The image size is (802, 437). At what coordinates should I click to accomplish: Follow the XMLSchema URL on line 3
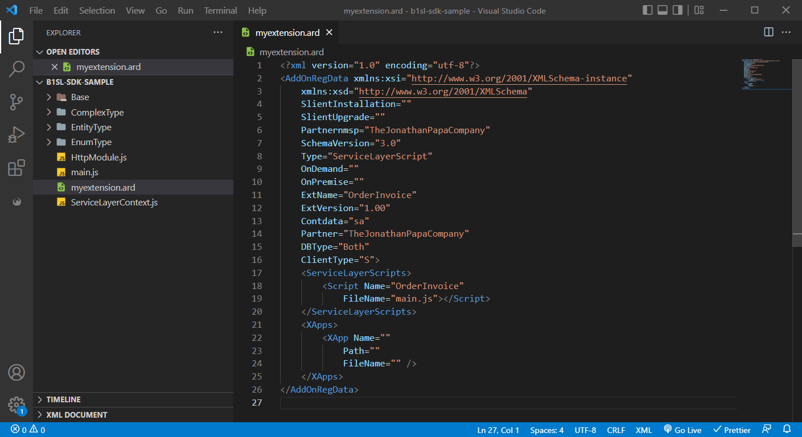coord(443,91)
